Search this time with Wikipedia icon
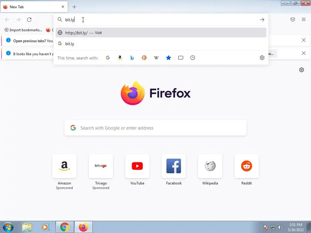This screenshot has width=311, height=233. tap(156, 58)
